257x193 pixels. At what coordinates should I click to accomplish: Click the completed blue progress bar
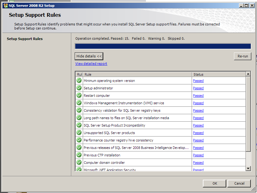(x=163, y=46)
